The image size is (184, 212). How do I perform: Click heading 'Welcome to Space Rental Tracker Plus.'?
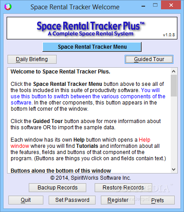[61, 72]
